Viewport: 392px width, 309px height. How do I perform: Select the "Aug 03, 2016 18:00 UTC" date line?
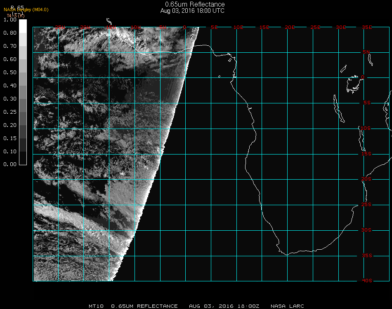[x=192, y=11]
